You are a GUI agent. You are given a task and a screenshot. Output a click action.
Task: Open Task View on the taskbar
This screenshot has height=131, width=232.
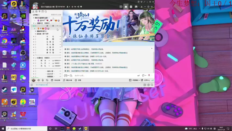click(x=56, y=128)
